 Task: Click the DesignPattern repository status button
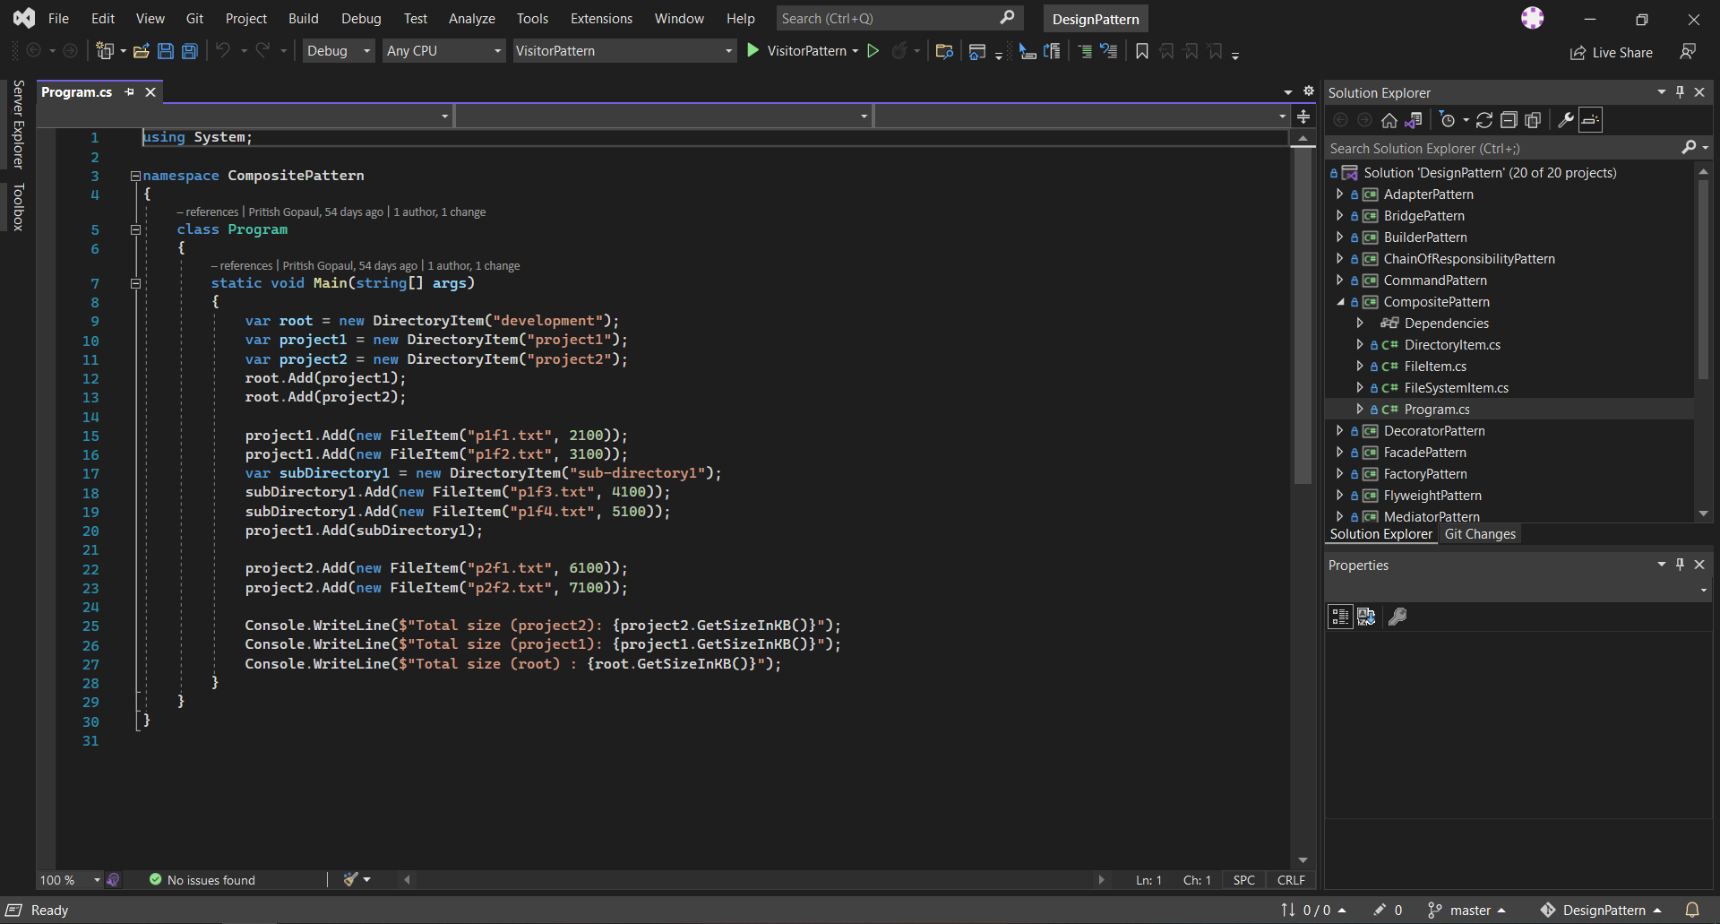tap(1601, 910)
